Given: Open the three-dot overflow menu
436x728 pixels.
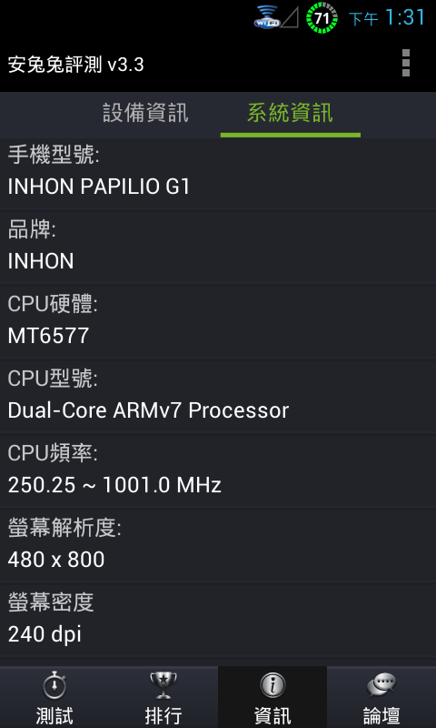Looking at the screenshot, I should coord(406,63).
